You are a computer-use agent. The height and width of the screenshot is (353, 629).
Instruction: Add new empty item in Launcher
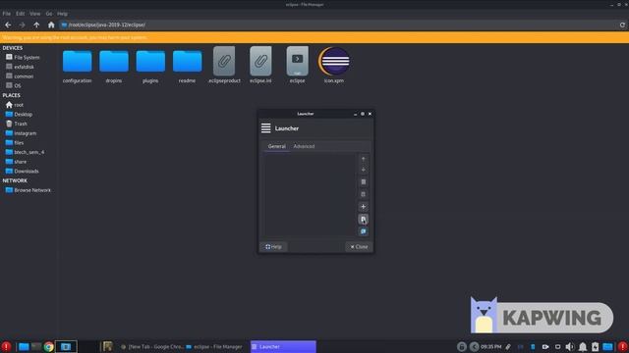(x=363, y=219)
